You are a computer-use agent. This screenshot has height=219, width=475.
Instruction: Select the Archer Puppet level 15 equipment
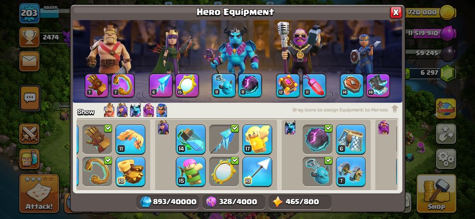tap(191, 171)
